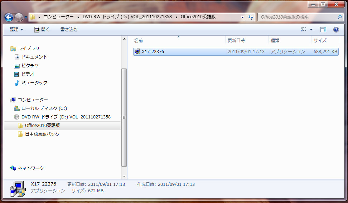Select ライブラリ in the navigation pane
The image size is (348, 203).
point(28,49)
